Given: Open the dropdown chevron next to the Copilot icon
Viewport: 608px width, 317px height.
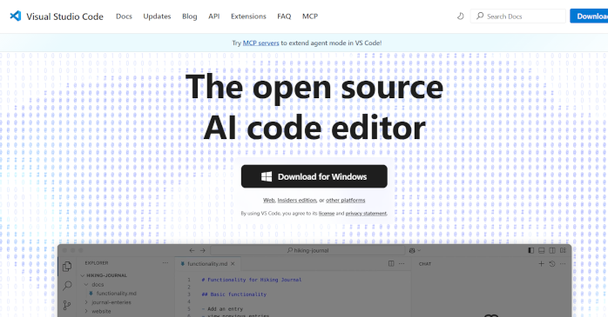Looking at the screenshot, I should [x=419, y=250].
